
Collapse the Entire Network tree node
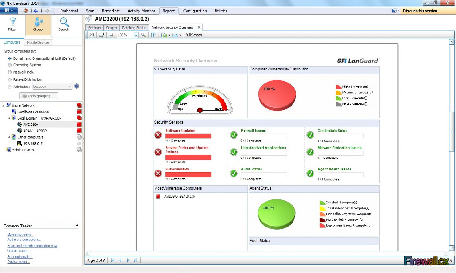4,105
